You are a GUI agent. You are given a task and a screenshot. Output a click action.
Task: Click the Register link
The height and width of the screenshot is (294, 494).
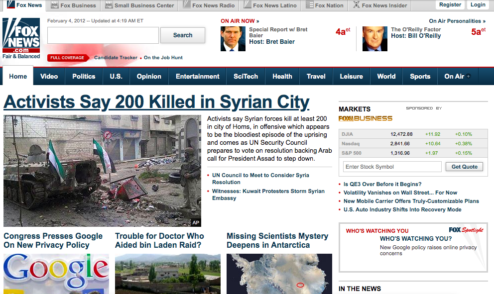450,5
